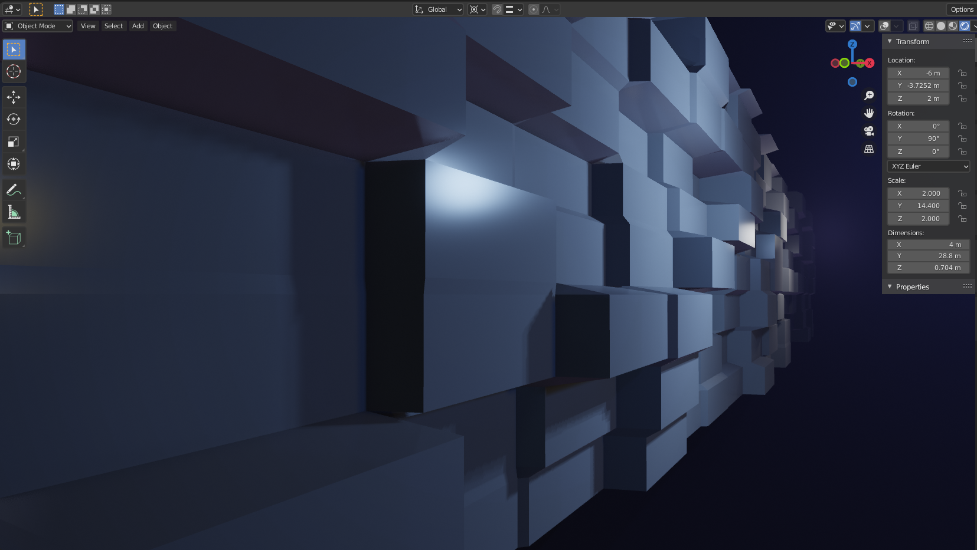Toggle show overlays button
This screenshot has height=550, width=977.
click(x=884, y=26)
